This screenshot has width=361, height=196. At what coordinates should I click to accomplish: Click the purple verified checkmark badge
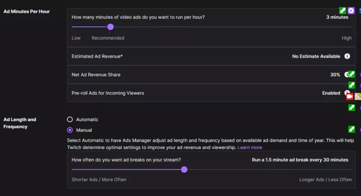pos(351,11)
